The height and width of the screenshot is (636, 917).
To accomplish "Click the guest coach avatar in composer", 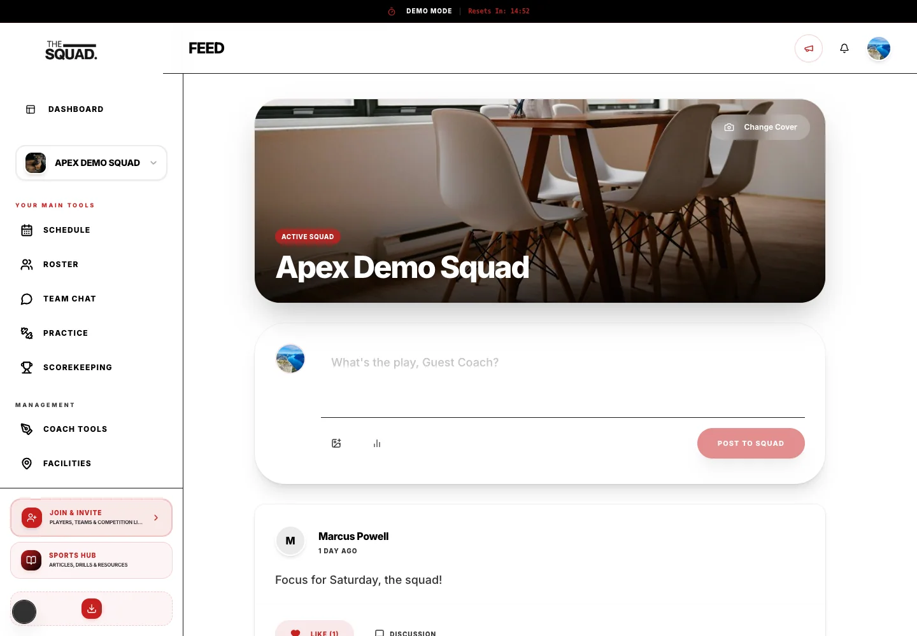I will [290, 359].
